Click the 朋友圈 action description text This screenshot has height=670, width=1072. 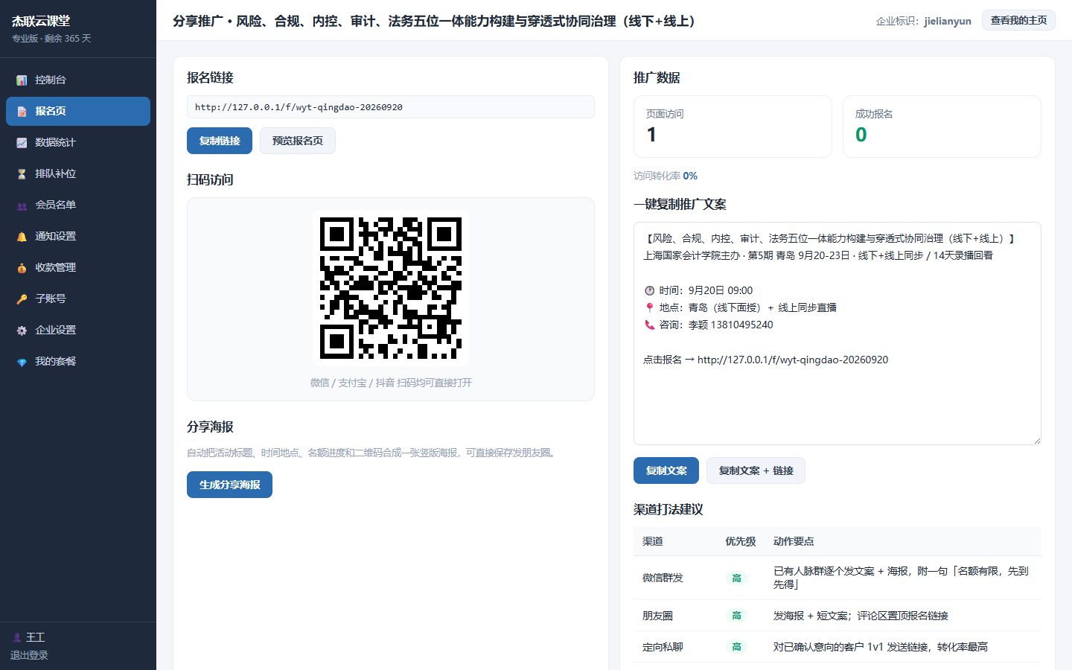[x=861, y=616]
